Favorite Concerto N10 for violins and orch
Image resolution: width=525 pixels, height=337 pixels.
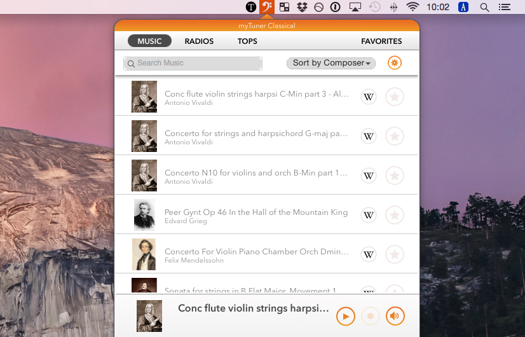point(395,175)
